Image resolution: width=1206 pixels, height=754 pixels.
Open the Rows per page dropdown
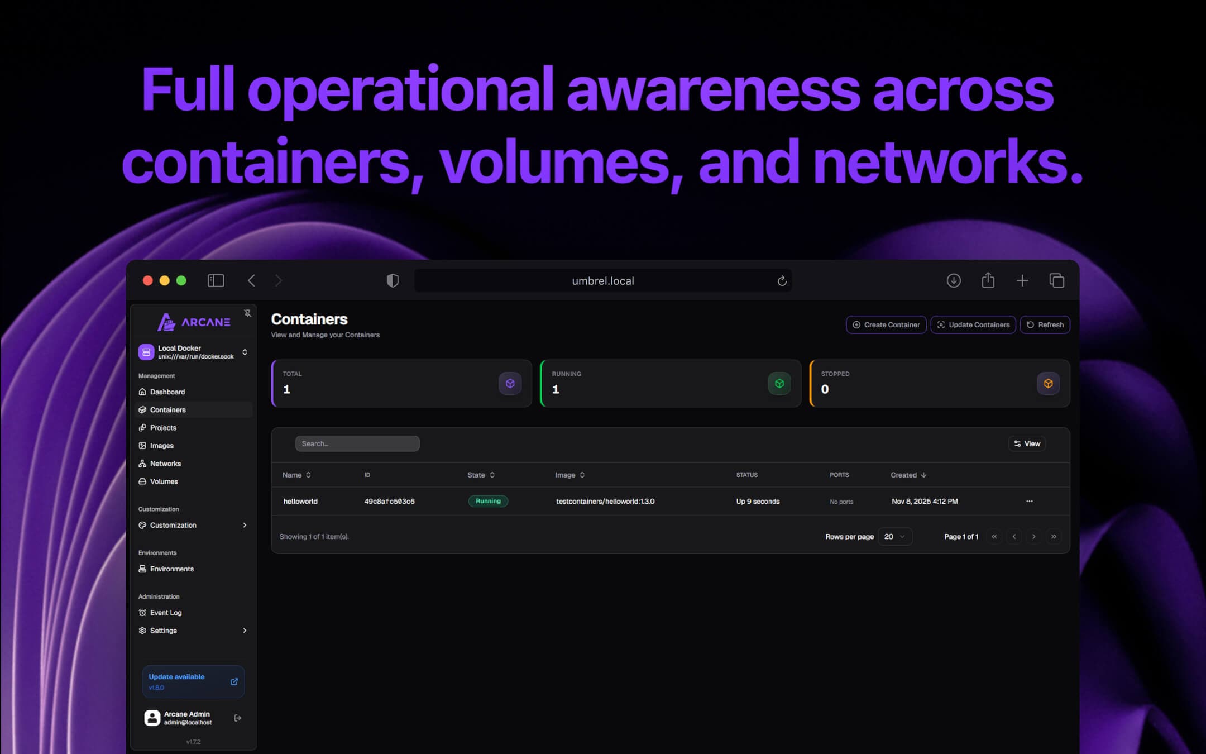click(895, 536)
